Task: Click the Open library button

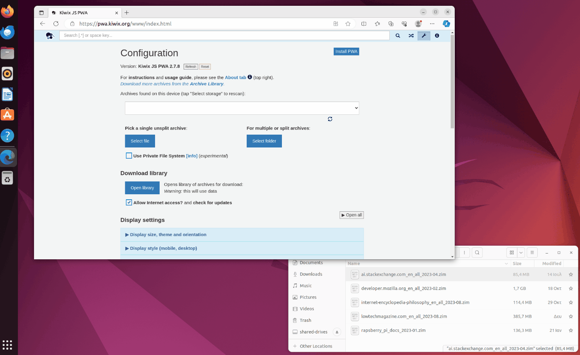Action: pos(142,188)
